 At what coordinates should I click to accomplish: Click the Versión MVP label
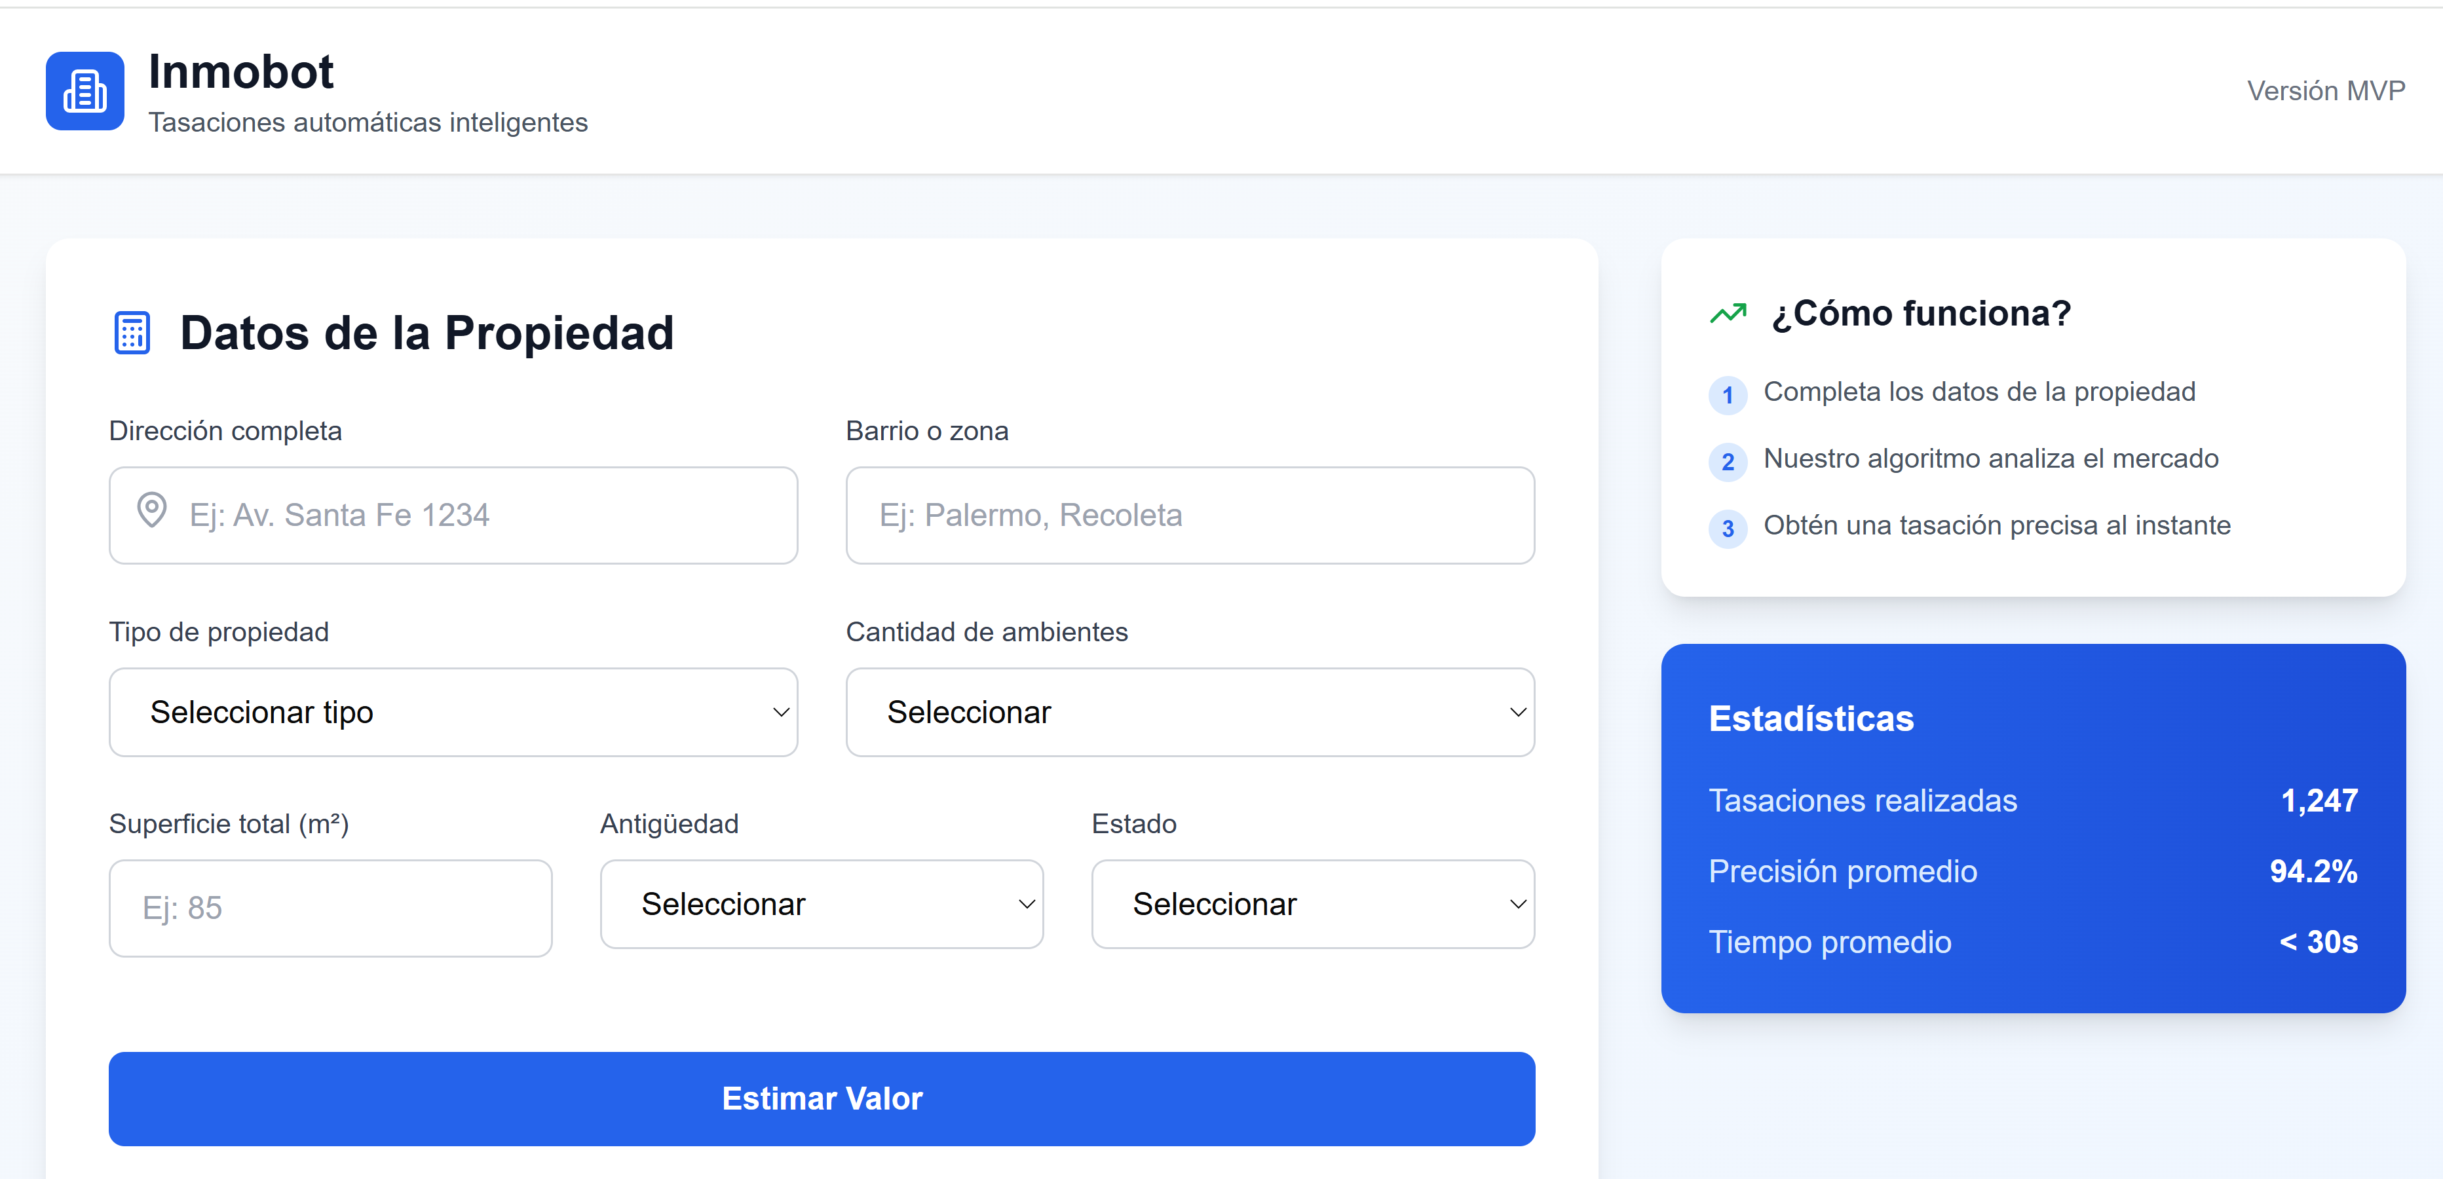2325,91
